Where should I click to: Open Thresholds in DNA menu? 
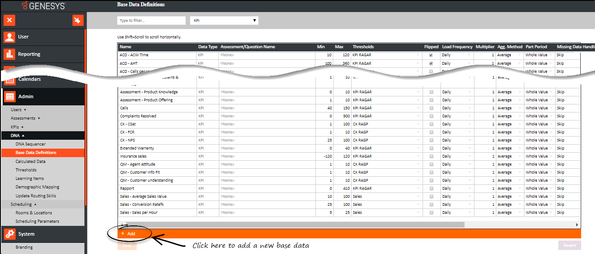pos(26,170)
